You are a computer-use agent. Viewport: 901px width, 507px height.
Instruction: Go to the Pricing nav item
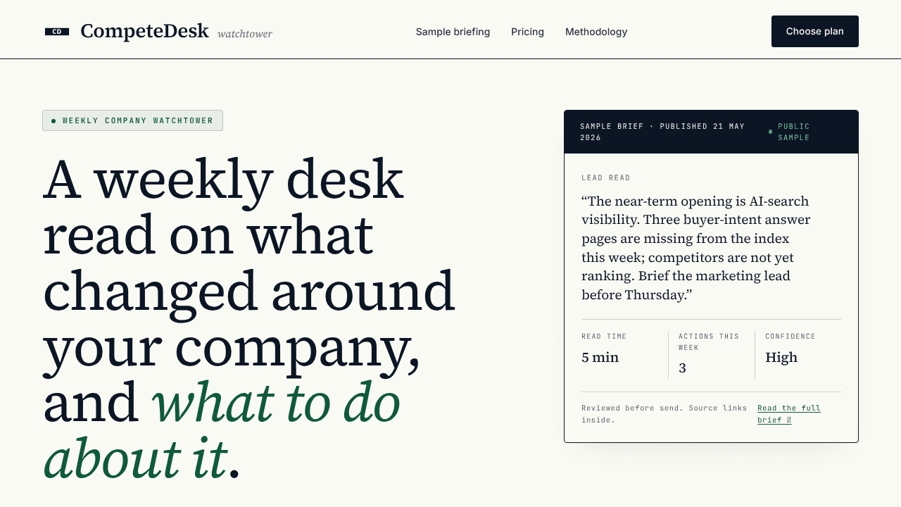(x=527, y=32)
